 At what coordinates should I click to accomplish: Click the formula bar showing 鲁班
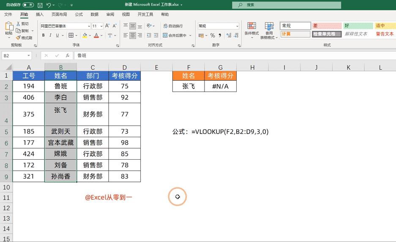pyautogui.click(x=235, y=55)
